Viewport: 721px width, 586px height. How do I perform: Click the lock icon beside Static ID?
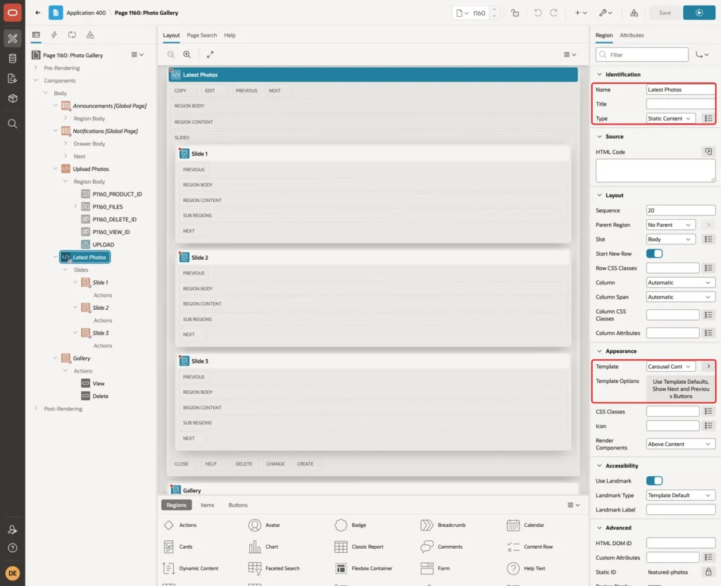pyautogui.click(x=708, y=572)
